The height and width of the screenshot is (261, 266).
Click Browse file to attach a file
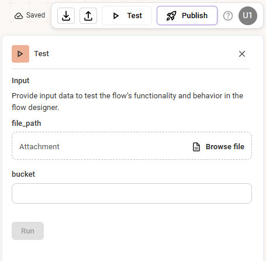click(x=225, y=147)
